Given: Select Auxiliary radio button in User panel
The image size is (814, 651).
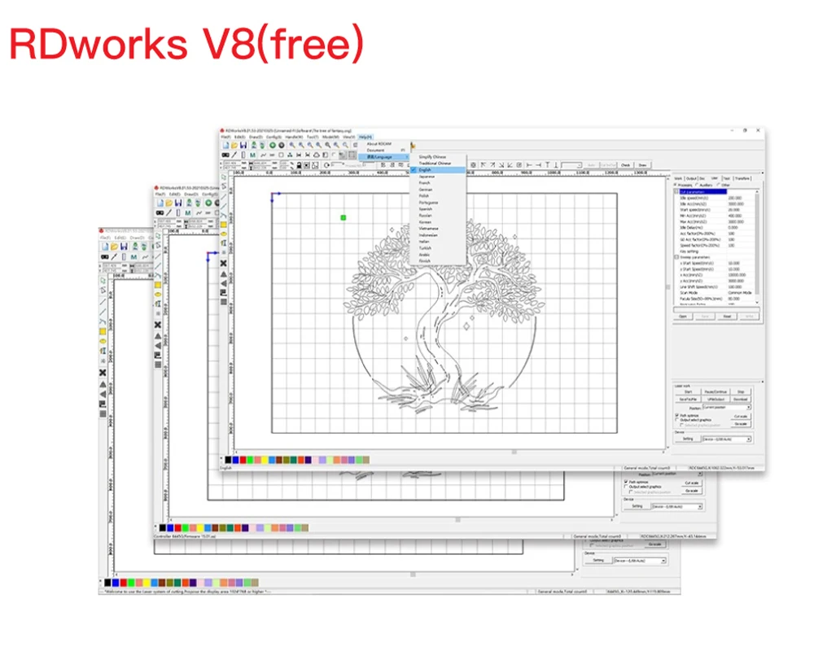Looking at the screenshot, I should pos(696,184).
